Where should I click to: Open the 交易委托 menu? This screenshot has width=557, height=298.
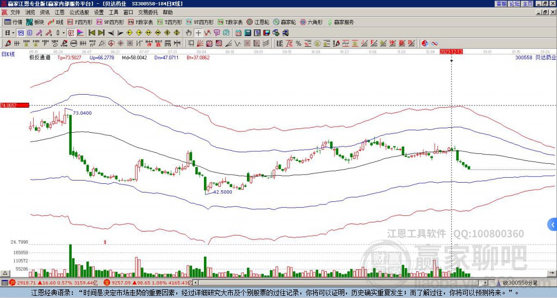click(x=148, y=13)
